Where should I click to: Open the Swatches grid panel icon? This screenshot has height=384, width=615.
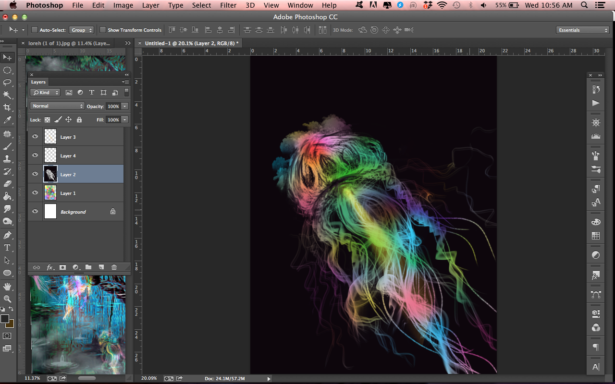[x=596, y=236]
